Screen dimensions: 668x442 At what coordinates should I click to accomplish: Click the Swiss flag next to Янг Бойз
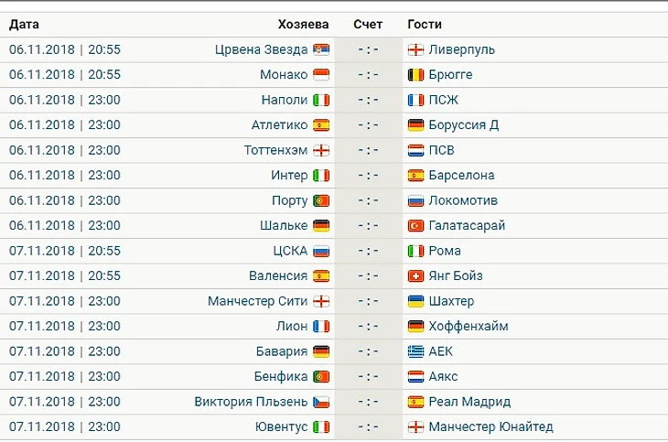pos(415,276)
